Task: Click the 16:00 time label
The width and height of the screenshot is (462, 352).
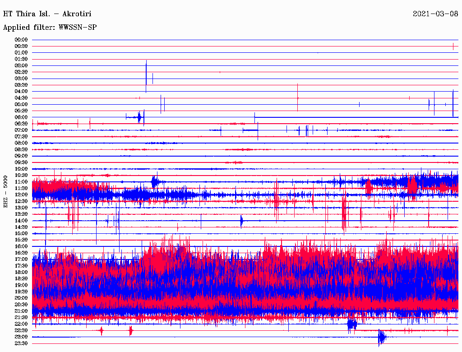Action: point(21,246)
